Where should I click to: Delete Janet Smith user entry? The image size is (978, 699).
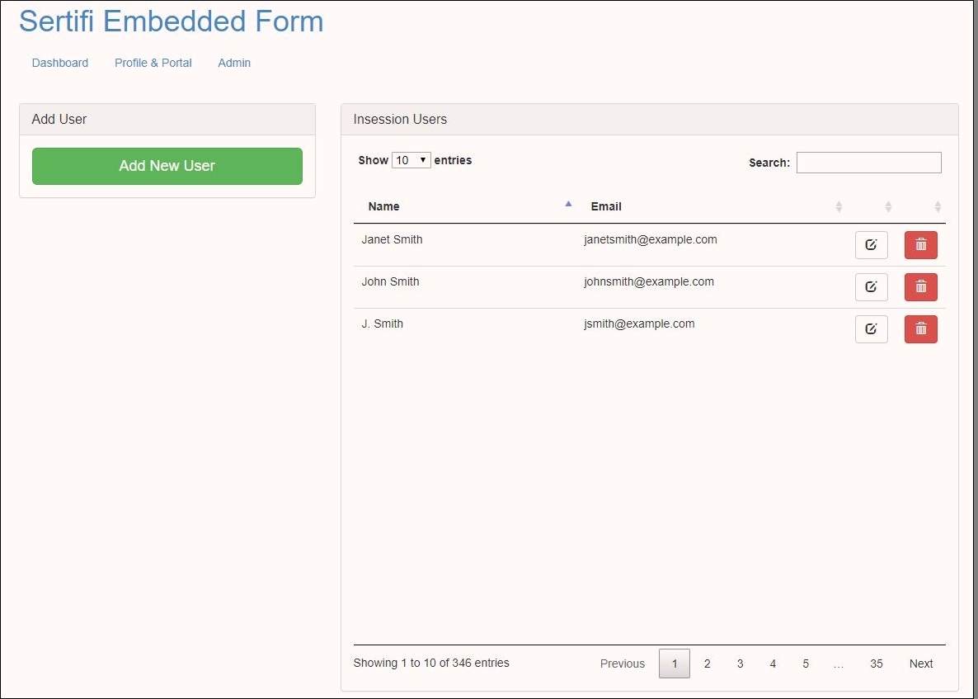[x=920, y=245]
